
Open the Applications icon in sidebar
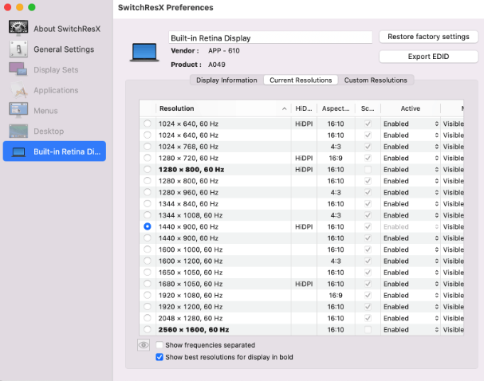point(18,90)
